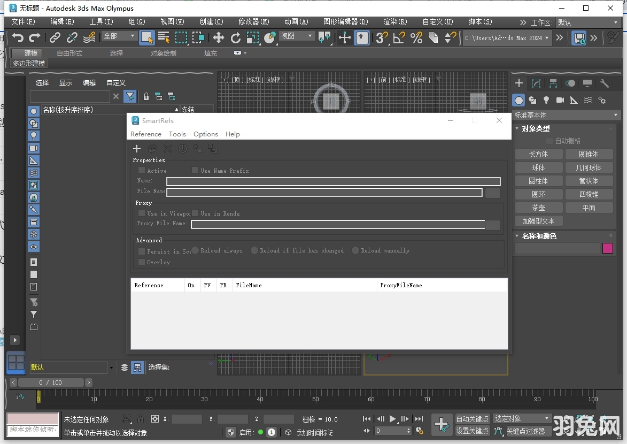Open the project folder path dropdown
Screen dimensions: 627x444
click(547, 38)
